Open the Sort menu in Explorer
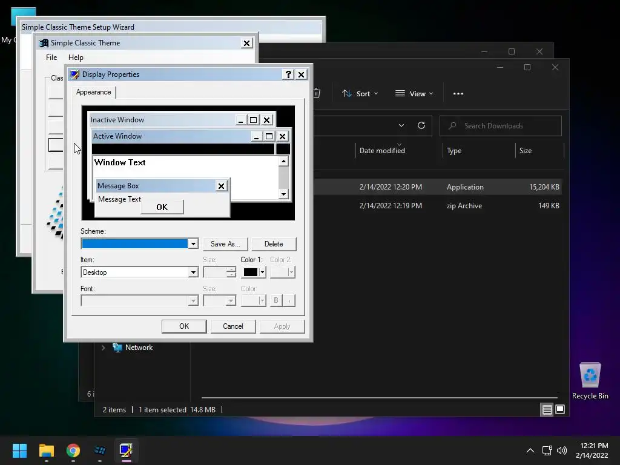620x465 pixels. click(x=360, y=94)
